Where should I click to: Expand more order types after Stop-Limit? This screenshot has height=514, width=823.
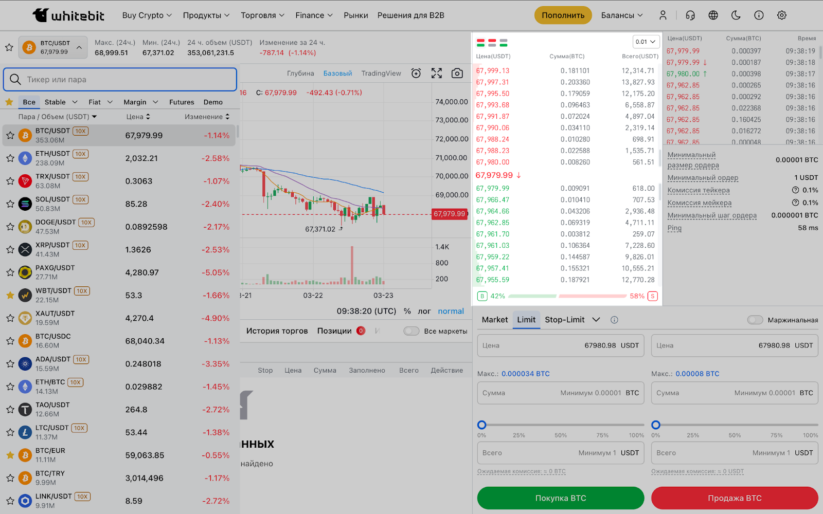[596, 320]
